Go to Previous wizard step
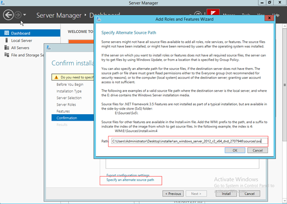287x204 pixels. point(173,194)
